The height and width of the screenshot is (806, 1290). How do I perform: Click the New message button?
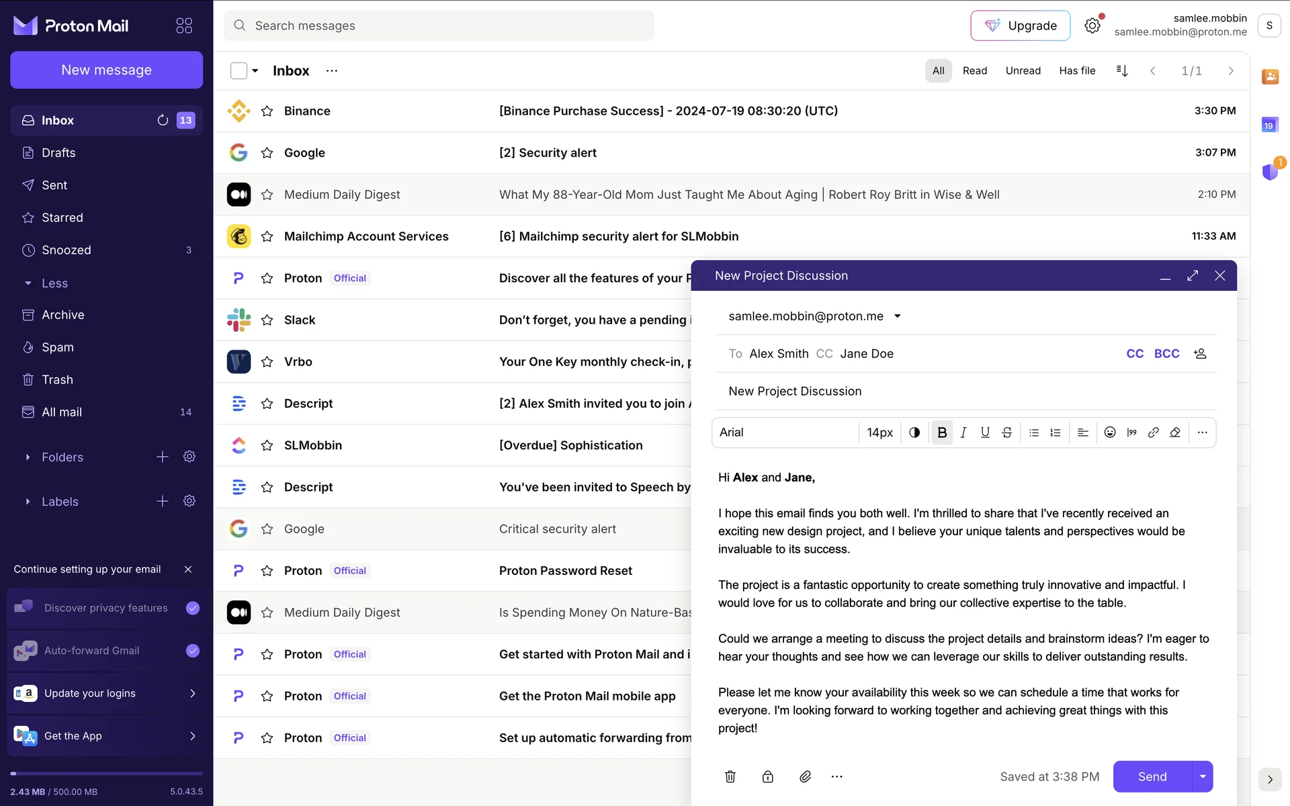point(106,70)
